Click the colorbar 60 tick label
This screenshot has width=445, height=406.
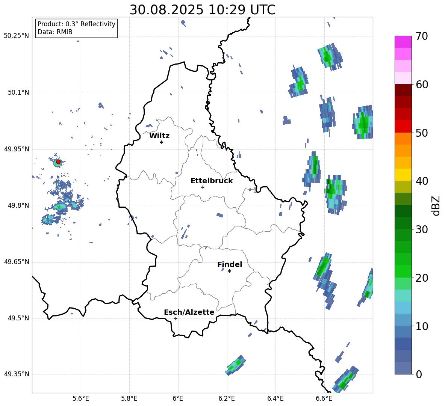(x=422, y=85)
